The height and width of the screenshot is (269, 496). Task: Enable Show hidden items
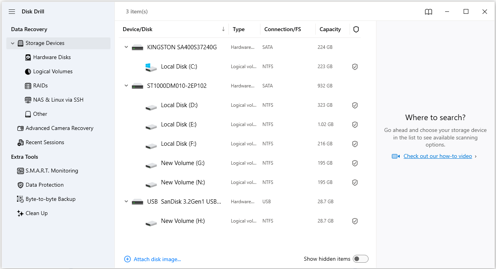360,259
